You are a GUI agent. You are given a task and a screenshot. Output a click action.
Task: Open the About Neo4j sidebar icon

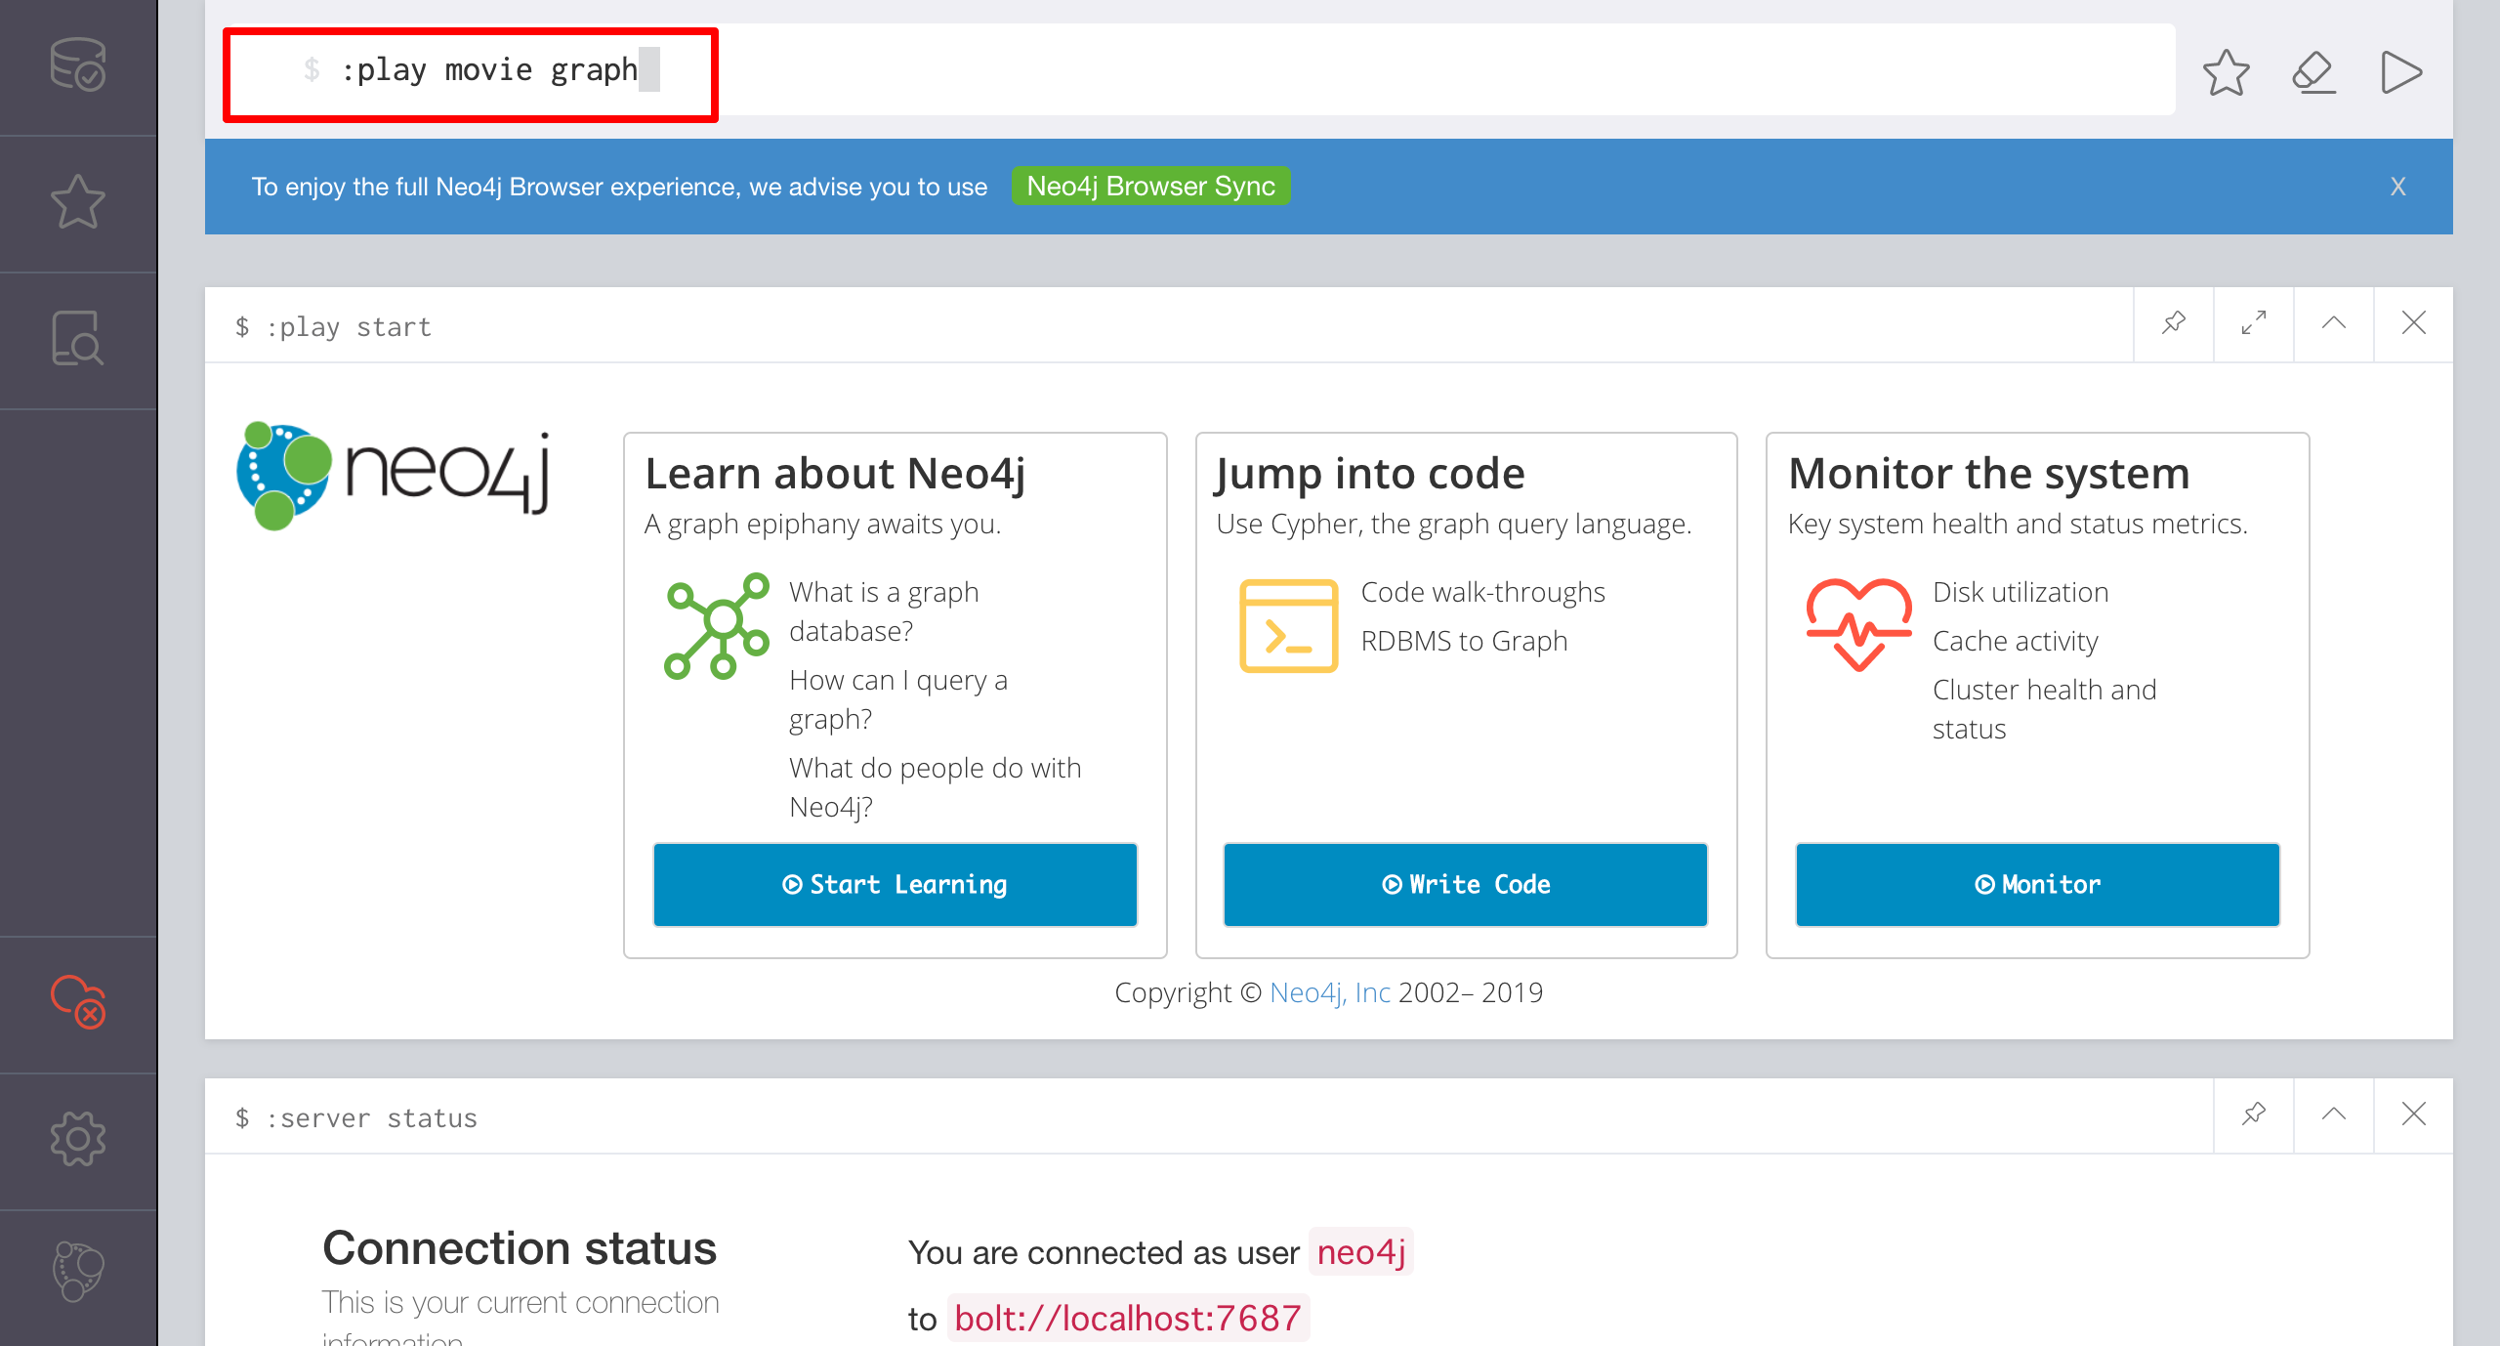coord(78,1272)
